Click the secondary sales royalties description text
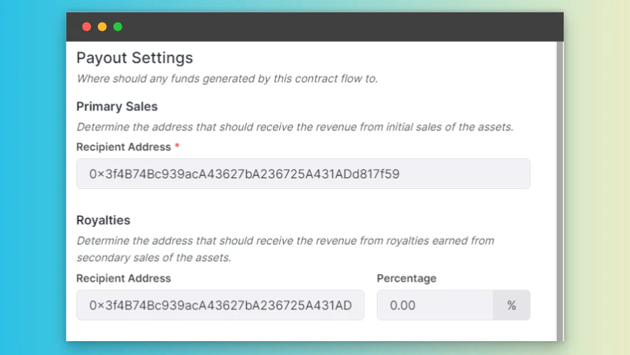This screenshot has width=630, height=355. pos(285,248)
